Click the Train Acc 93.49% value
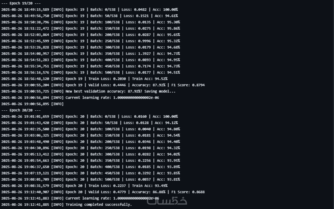334x209 pixels. [x=161, y=186]
